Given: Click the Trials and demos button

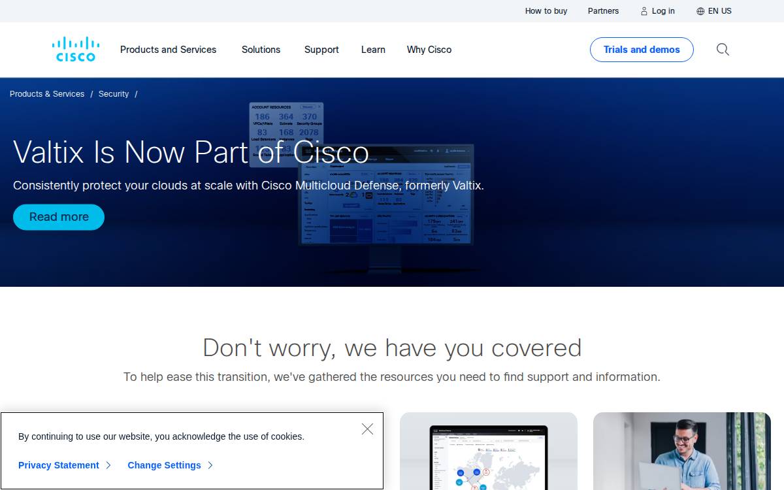Looking at the screenshot, I should tap(642, 50).
